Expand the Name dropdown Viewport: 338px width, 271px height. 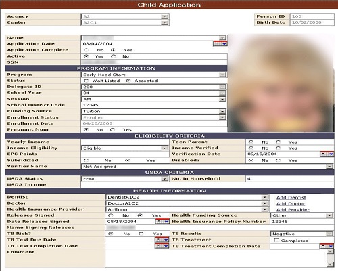(x=222, y=38)
